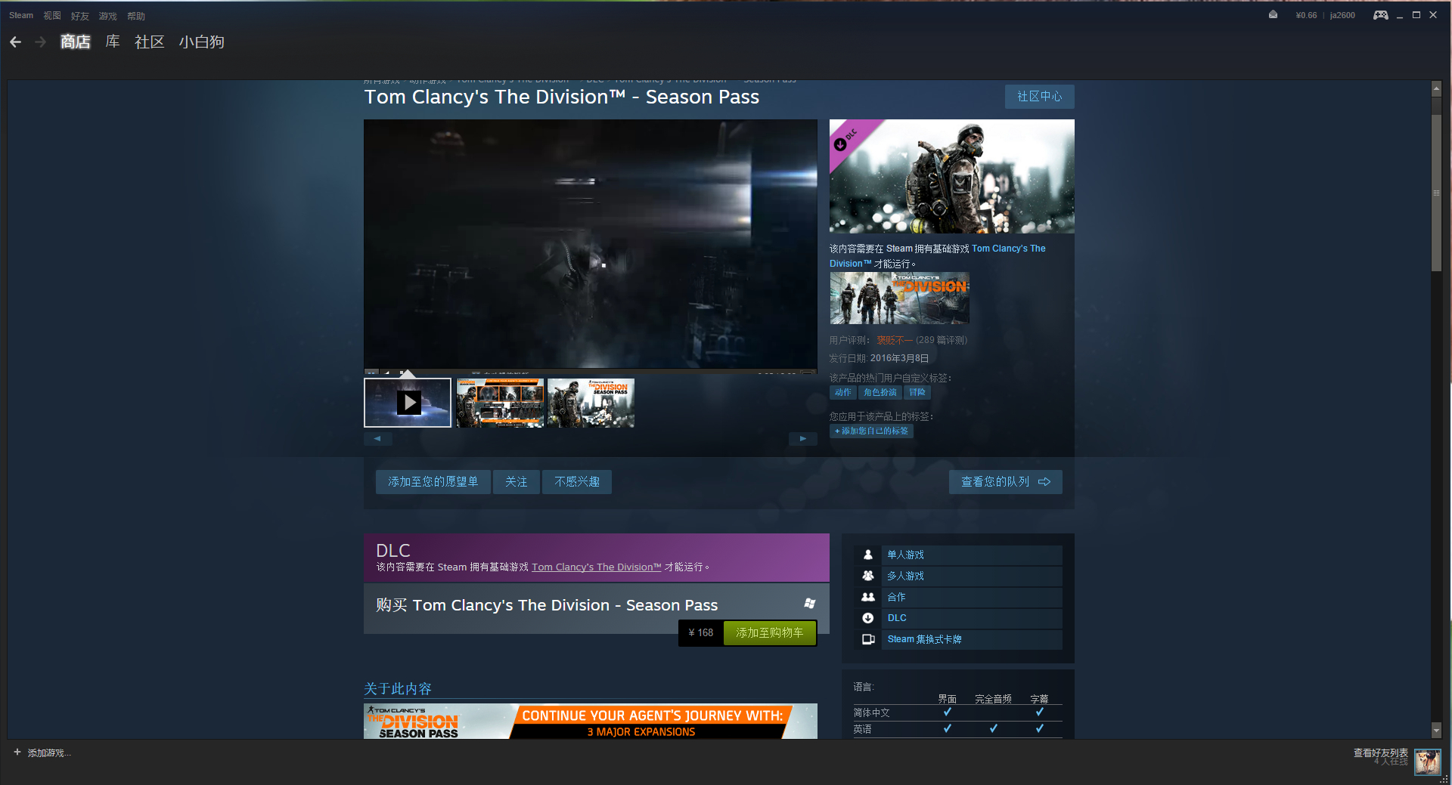Open the 好友 menu
Viewport: 1452px width, 785px height.
(x=80, y=16)
